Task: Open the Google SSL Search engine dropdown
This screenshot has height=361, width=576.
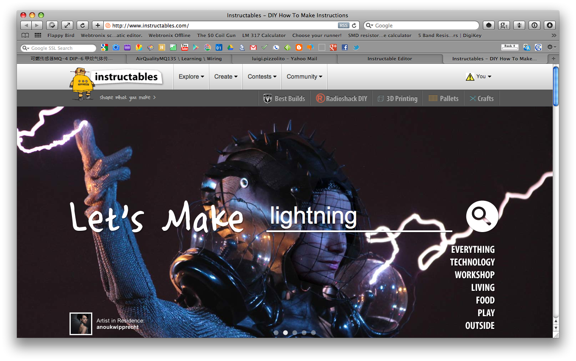Action: pyautogui.click(x=26, y=48)
